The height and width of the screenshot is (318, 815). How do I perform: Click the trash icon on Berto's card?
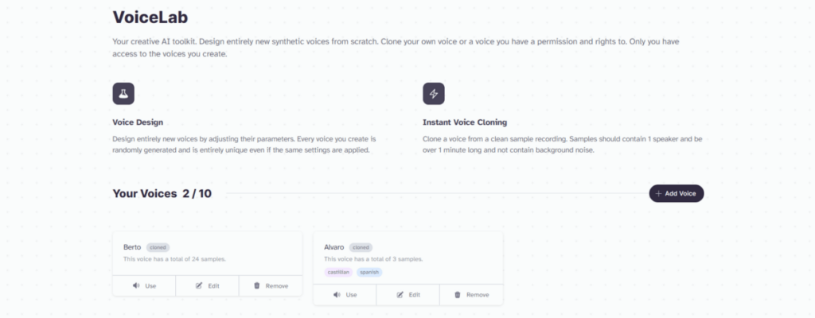click(x=257, y=285)
